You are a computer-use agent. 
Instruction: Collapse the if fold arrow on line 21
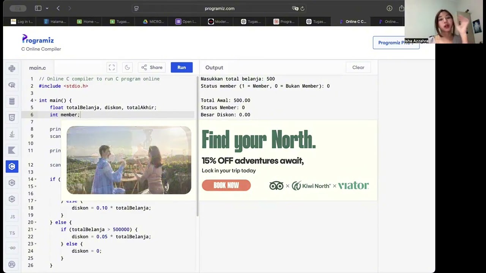pyautogui.click(x=35, y=229)
